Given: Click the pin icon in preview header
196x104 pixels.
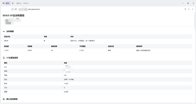Looking at the screenshot, I should pyautogui.click(x=185, y=9).
